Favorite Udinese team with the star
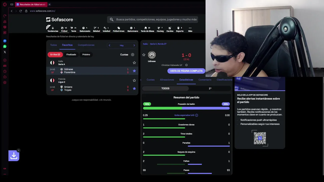The height and width of the screenshot is (182, 324). point(144,55)
